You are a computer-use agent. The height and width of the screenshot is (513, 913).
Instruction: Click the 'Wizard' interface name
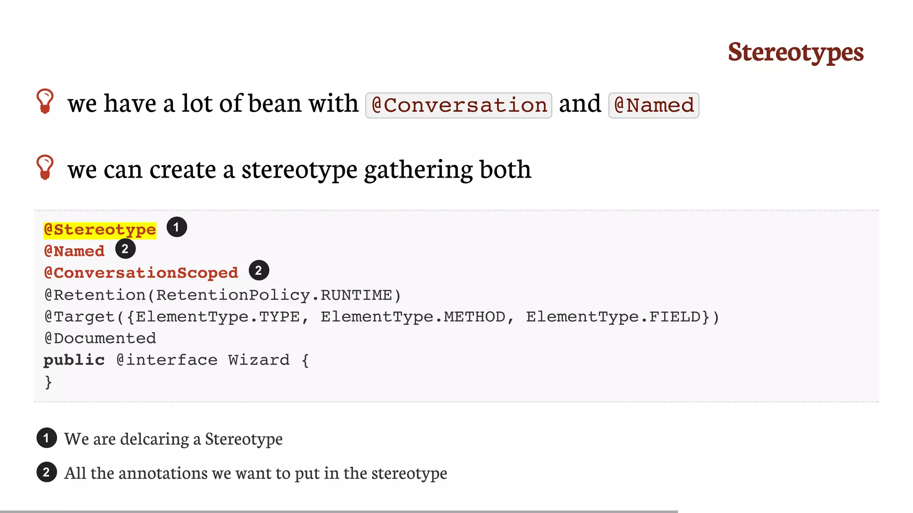[x=259, y=360]
